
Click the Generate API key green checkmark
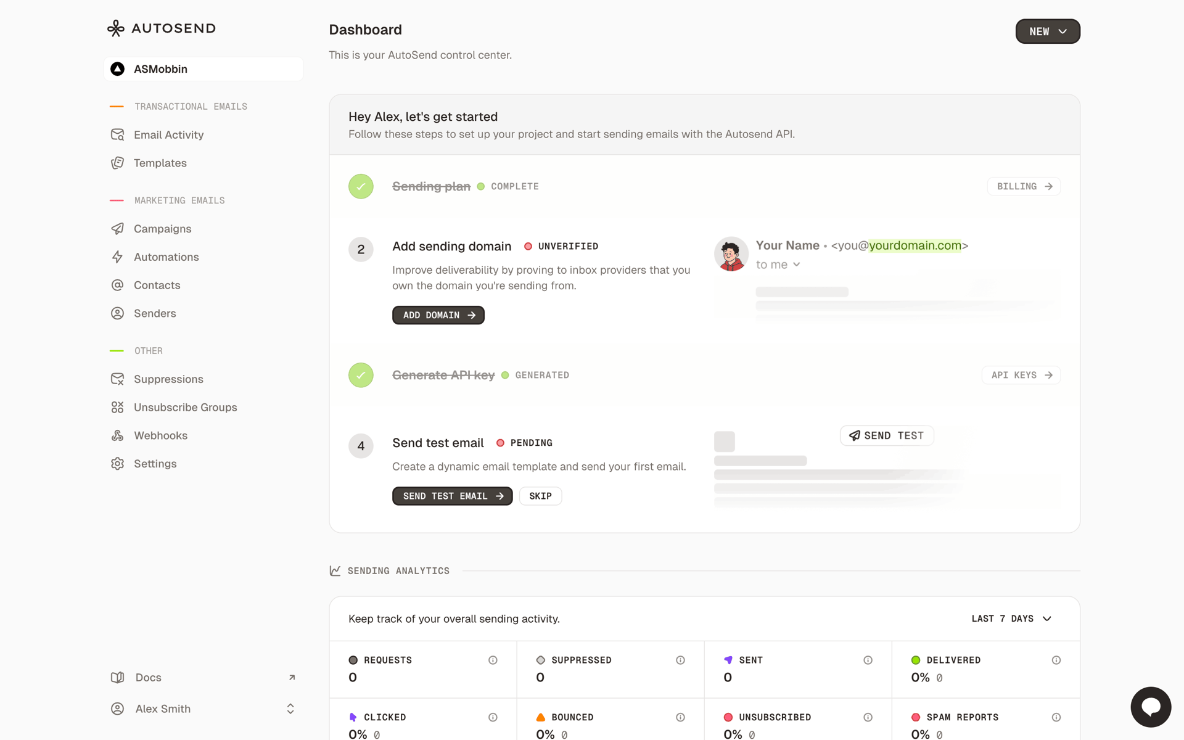click(x=361, y=375)
